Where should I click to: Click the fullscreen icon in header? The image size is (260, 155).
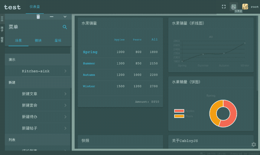[224, 7]
